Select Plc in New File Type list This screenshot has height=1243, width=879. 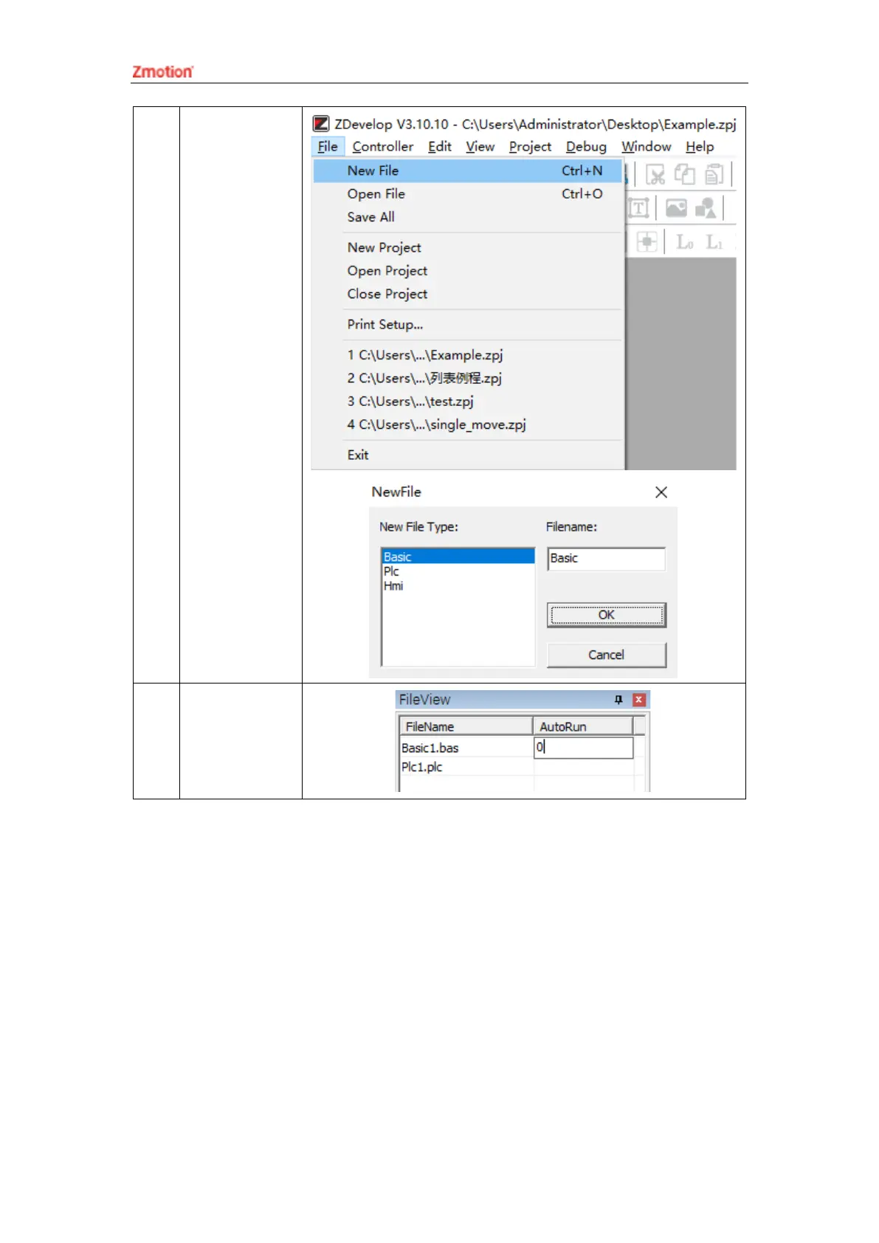click(x=458, y=571)
